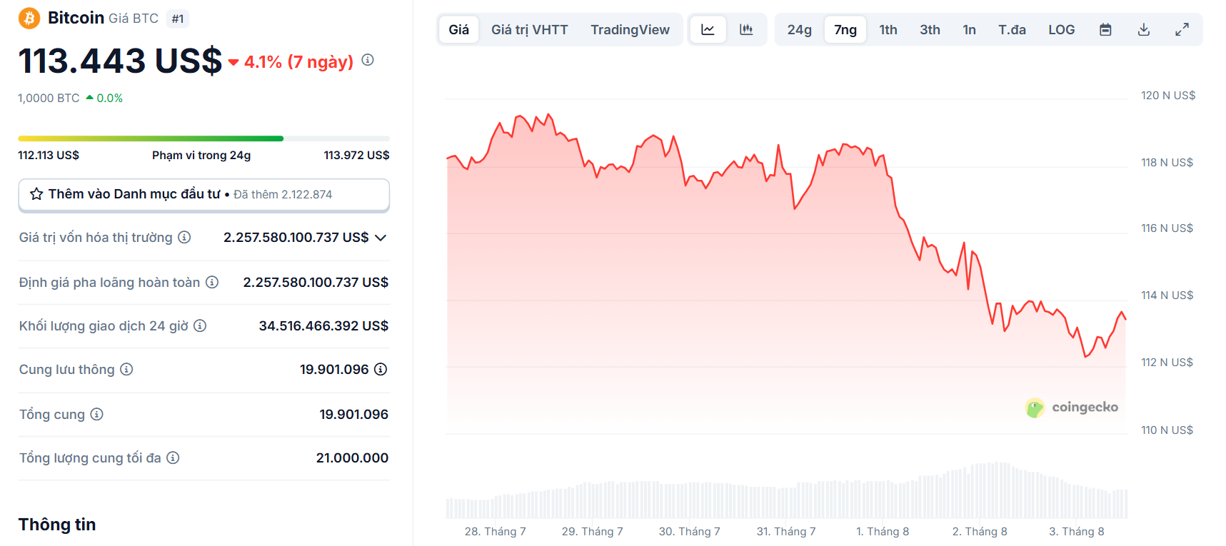Click the star icon to add to portfolio

tap(36, 194)
